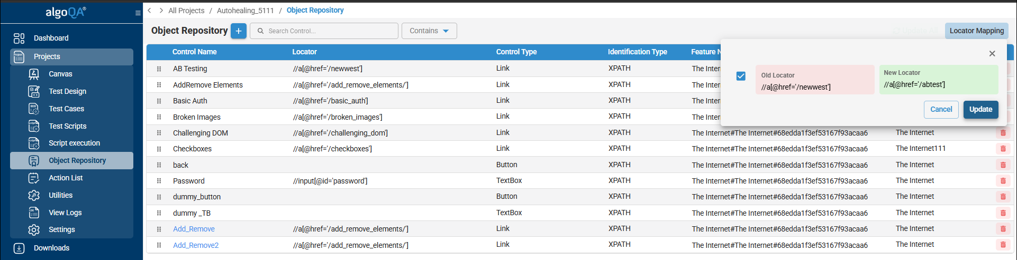Navigate back using breadcrumb left arrow
This screenshot has width=1017, height=260.
[x=150, y=11]
